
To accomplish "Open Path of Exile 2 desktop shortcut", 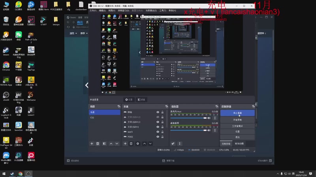I will [x=31, y=37].
